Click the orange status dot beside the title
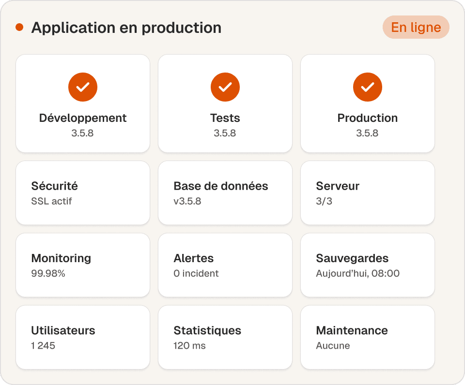 [19, 27]
